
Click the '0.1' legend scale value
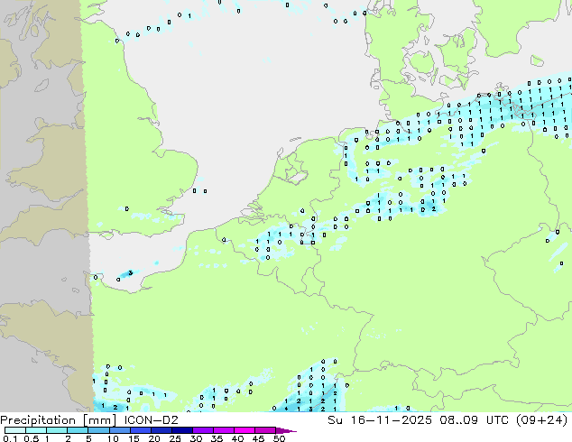(x=10, y=438)
